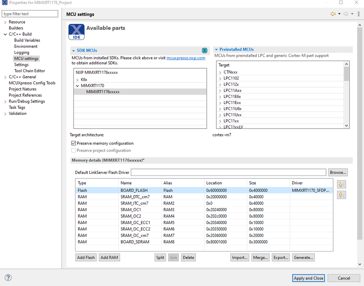The width and height of the screenshot is (364, 286).
Task: Expand the CTNxxx target
Action: pyautogui.click(x=220, y=72)
